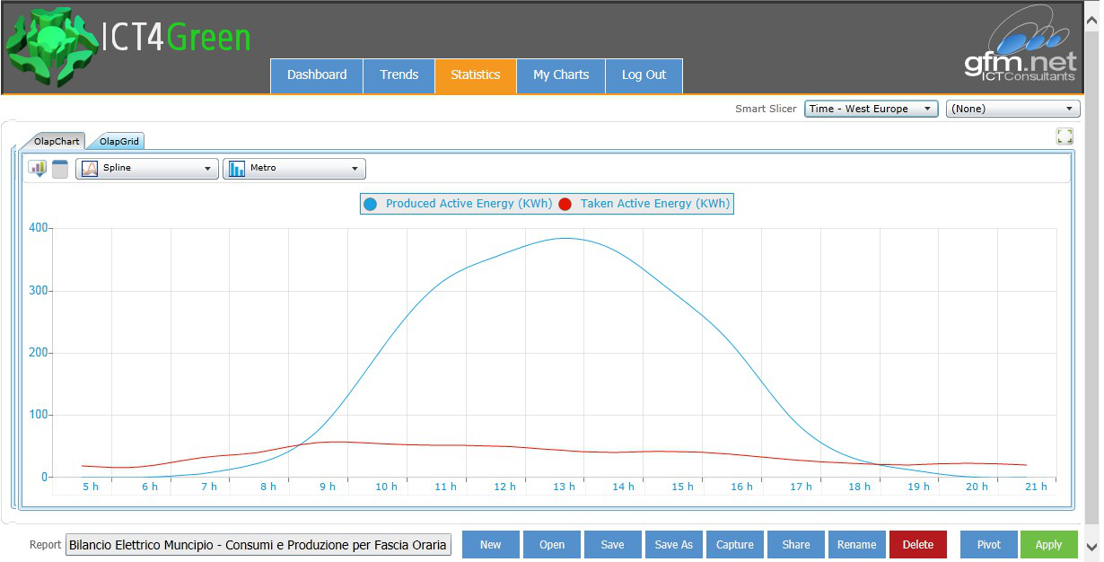Click the red Delete button
The image size is (1104, 562).
tap(917, 545)
